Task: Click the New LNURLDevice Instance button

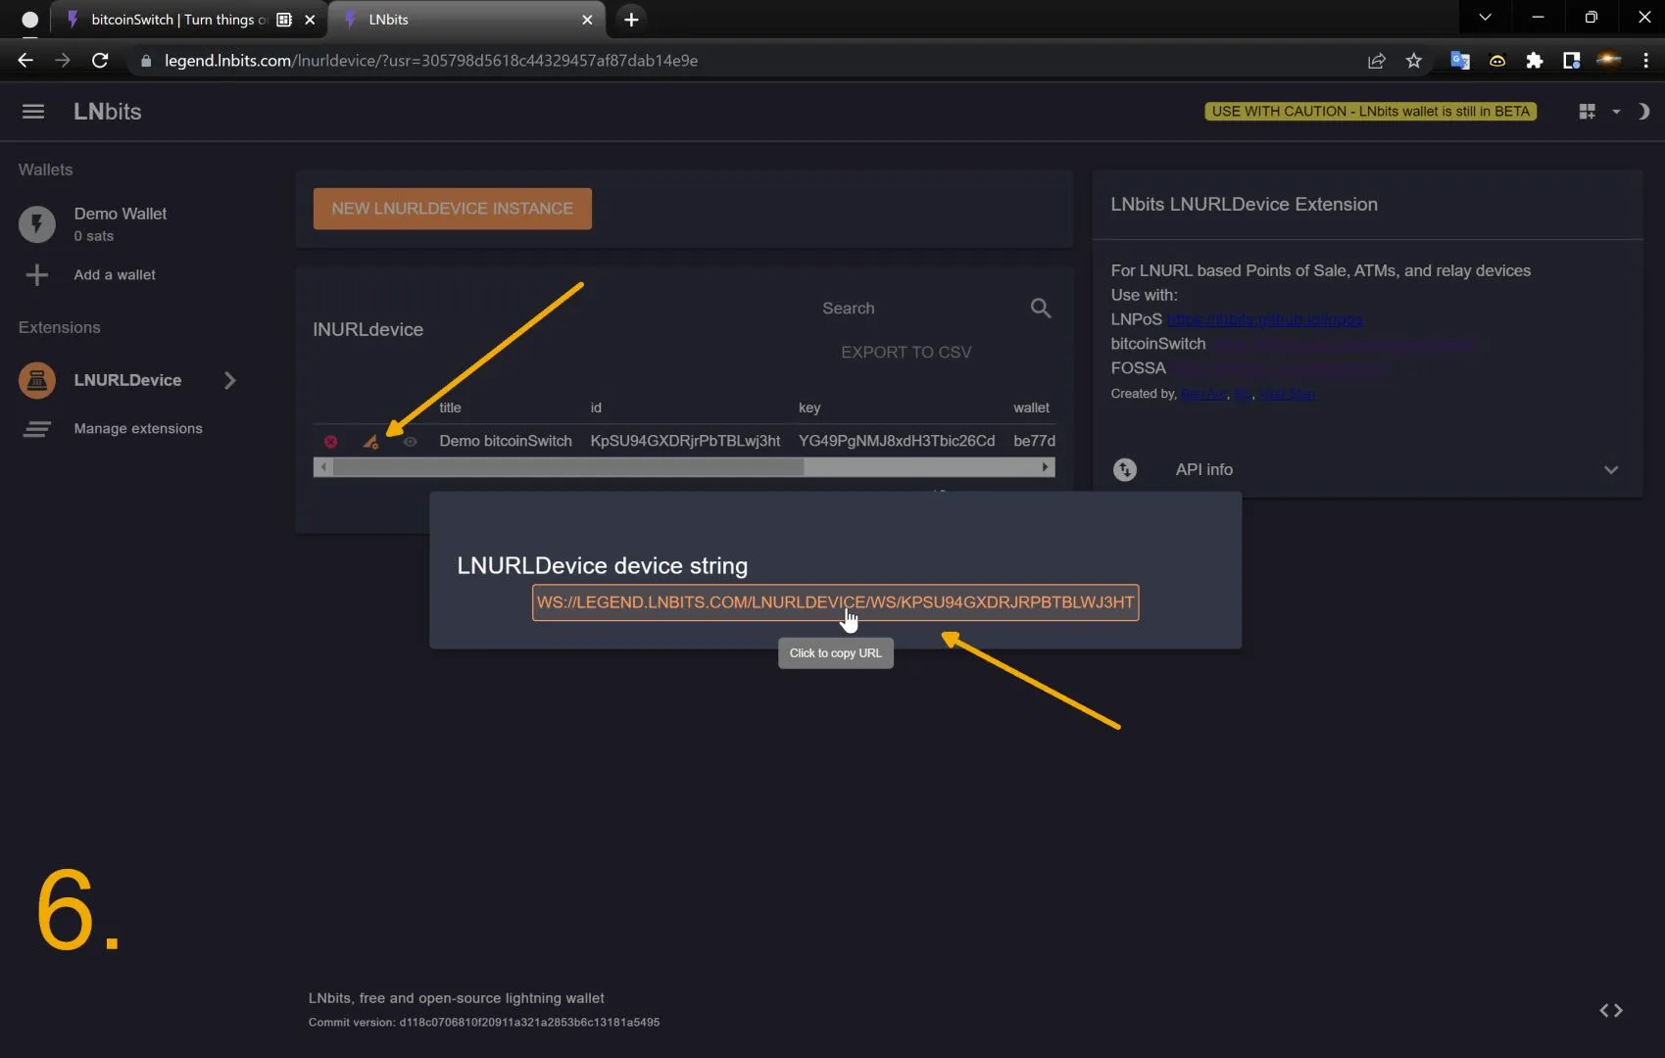Action: [x=452, y=209]
